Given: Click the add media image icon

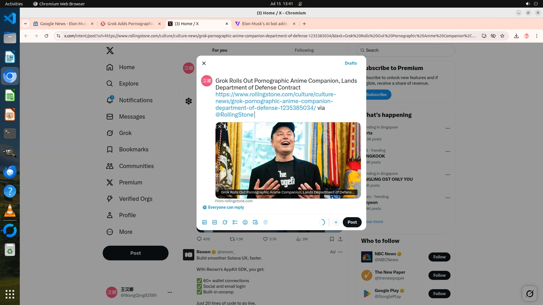Looking at the screenshot, I should click(204, 222).
